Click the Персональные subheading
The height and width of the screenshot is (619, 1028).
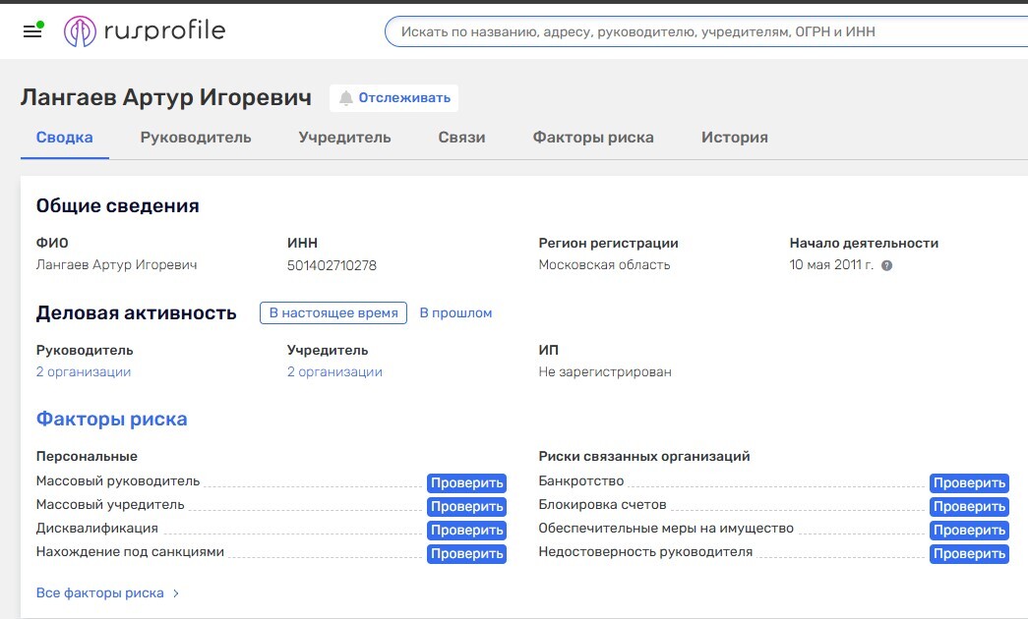click(x=87, y=457)
